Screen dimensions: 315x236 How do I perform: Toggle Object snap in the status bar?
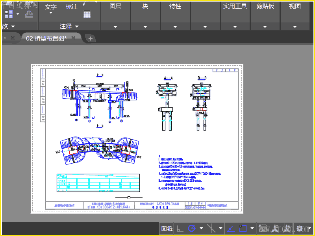pos(243,228)
